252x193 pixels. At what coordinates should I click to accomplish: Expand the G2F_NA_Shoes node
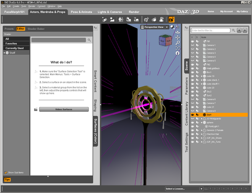coord(202,138)
